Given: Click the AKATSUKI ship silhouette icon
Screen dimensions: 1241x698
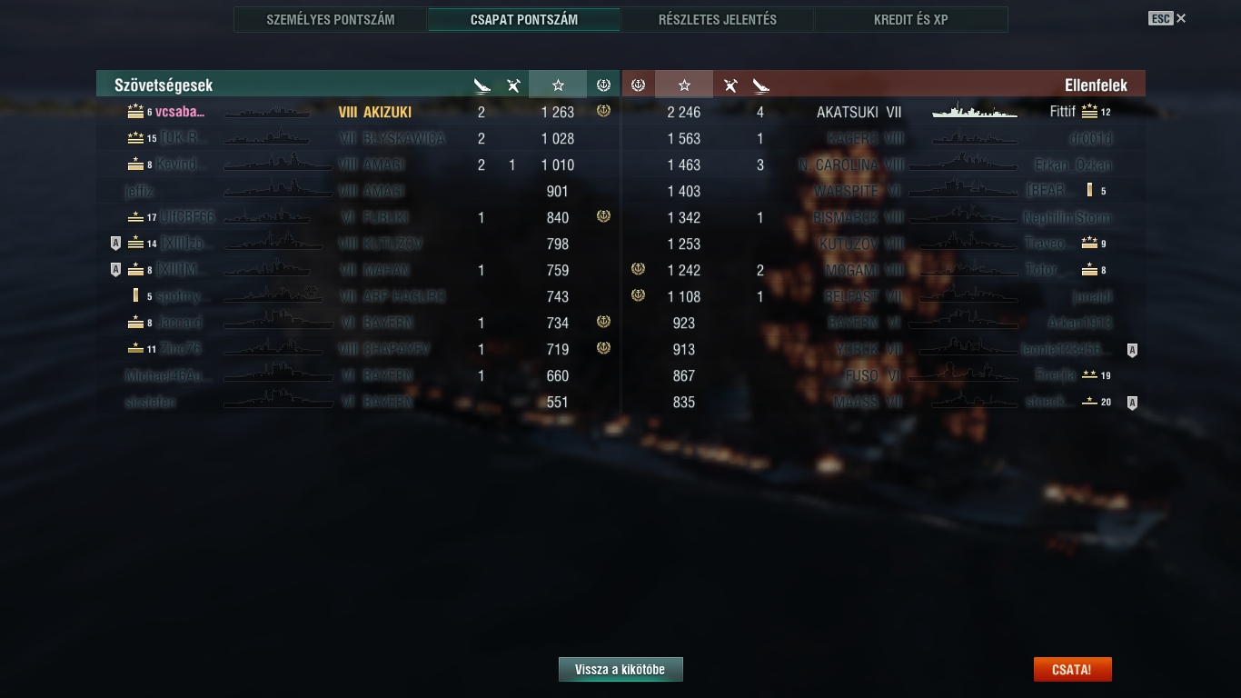Looking at the screenshot, I should point(974,111).
